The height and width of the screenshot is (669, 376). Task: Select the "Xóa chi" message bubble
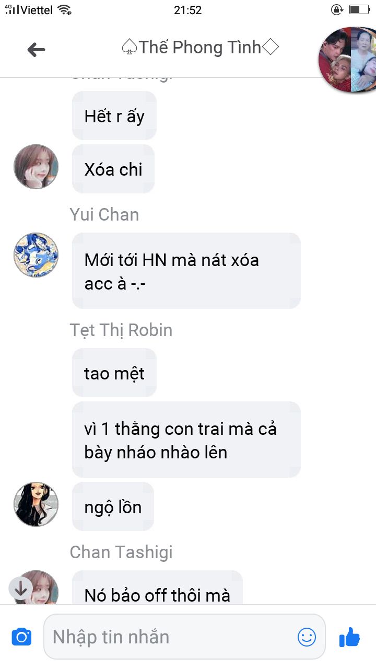[113, 169]
